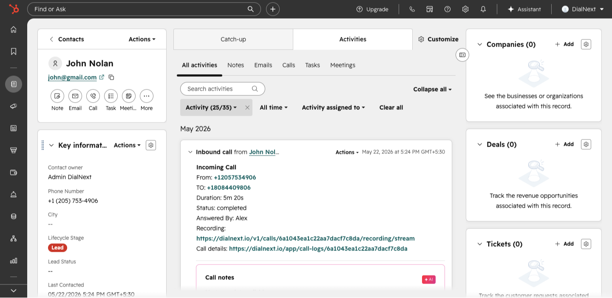Collapse the Companies (0) card

[480, 44]
